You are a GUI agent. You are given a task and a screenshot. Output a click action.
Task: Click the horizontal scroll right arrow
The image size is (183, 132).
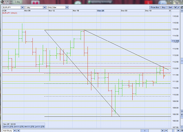(x=163, y=131)
